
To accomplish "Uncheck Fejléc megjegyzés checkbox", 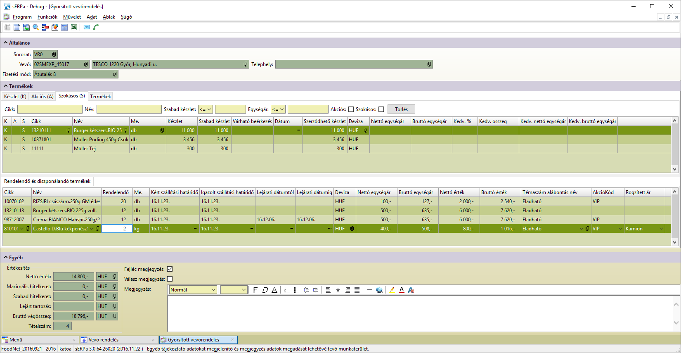I will pyautogui.click(x=170, y=269).
